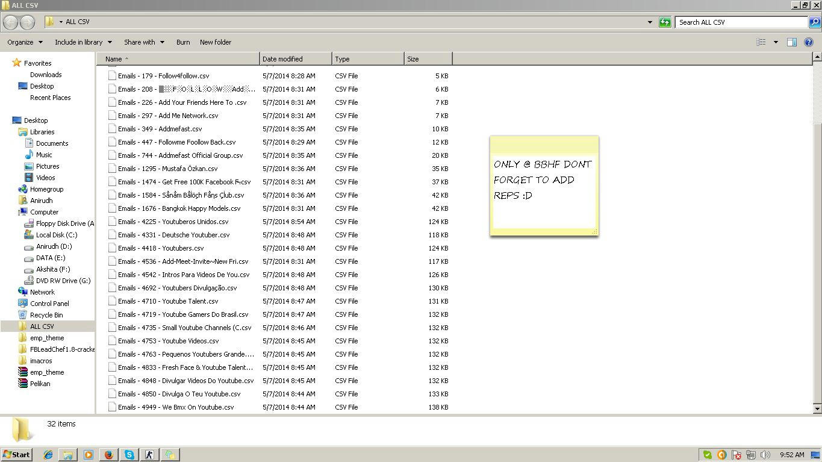Open folder path dropdown arrow before ALL CSV
822x462 pixels.
tap(61, 22)
